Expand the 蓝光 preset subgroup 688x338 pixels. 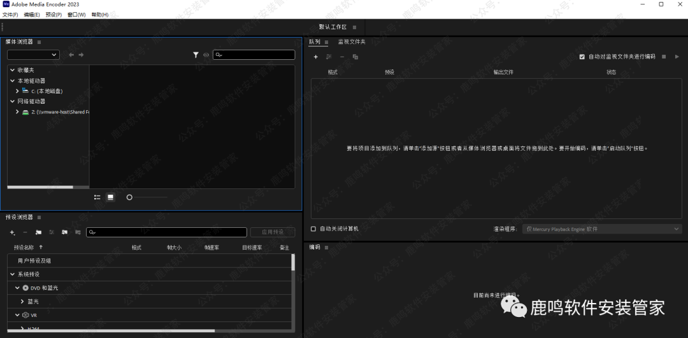[22, 302]
